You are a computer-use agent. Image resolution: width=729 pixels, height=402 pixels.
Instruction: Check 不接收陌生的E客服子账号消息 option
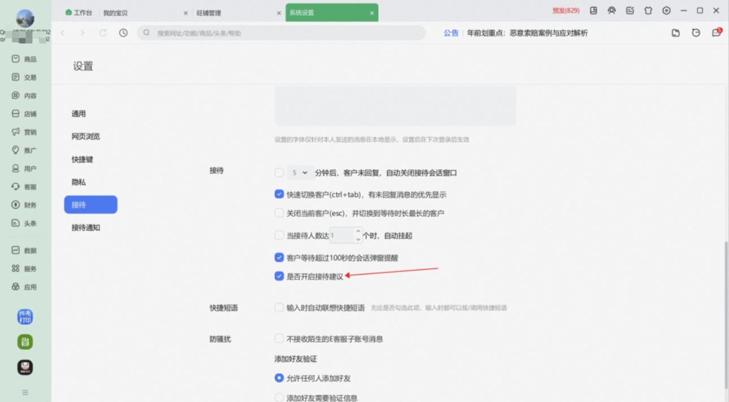click(x=279, y=339)
